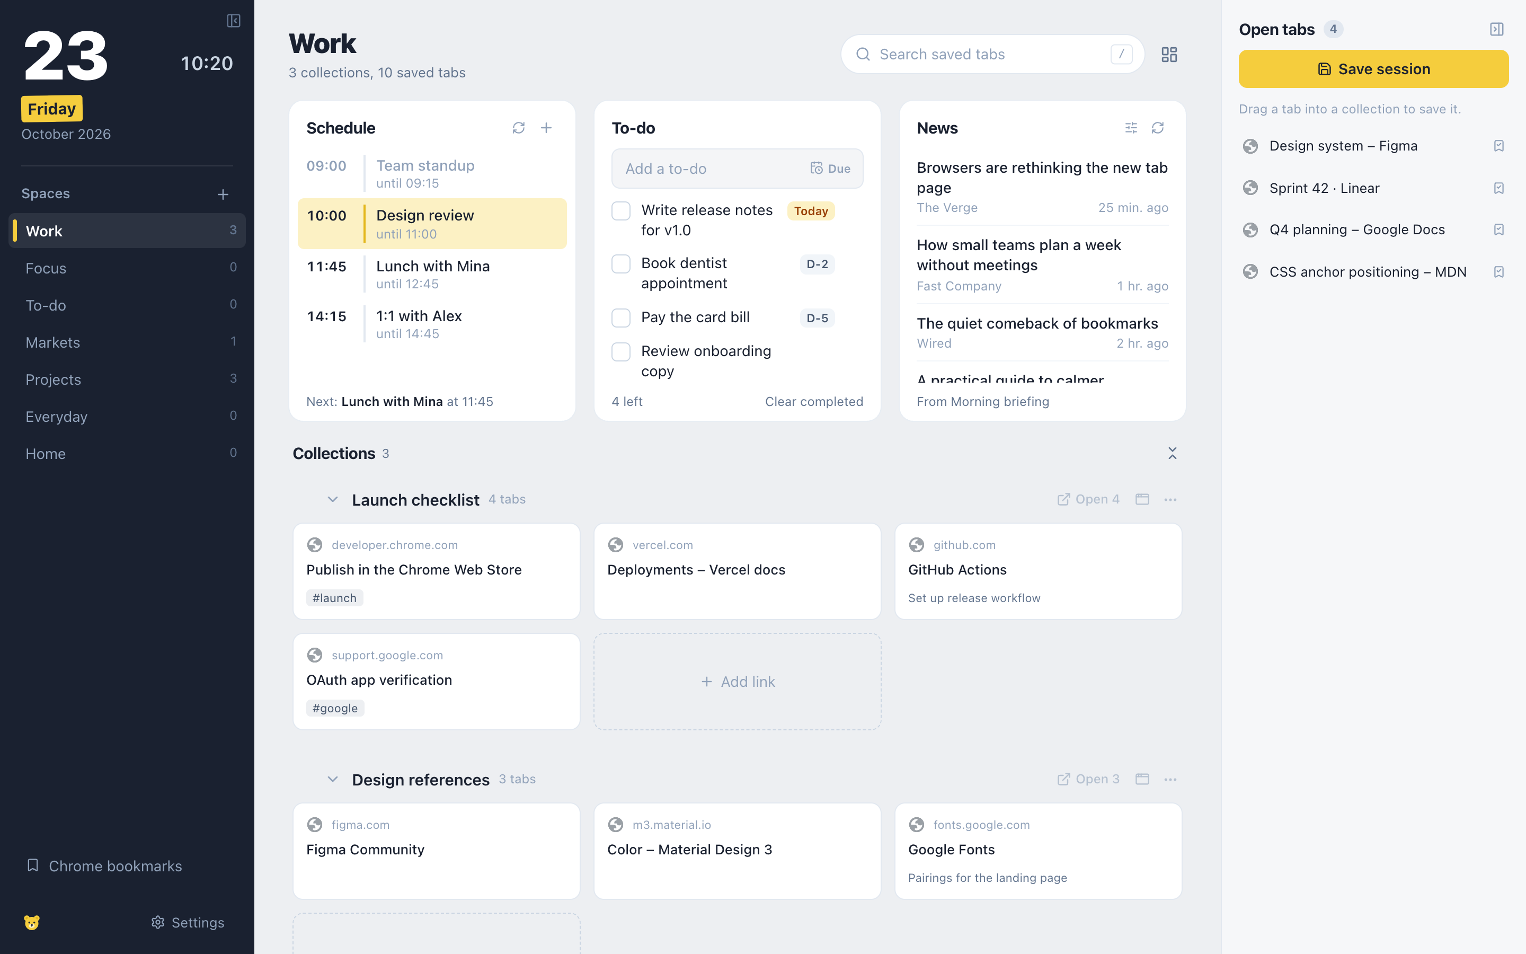Open Launch checklist more options menu
The width and height of the screenshot is (1526, 954).
[x=1170, y=499]
